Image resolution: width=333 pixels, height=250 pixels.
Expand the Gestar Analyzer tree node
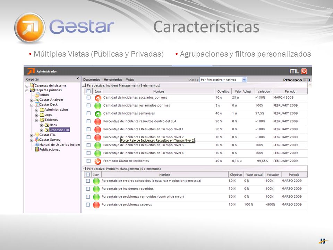[x=32, y=100]
